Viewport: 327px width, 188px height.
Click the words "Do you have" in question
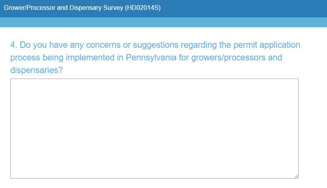42,45
